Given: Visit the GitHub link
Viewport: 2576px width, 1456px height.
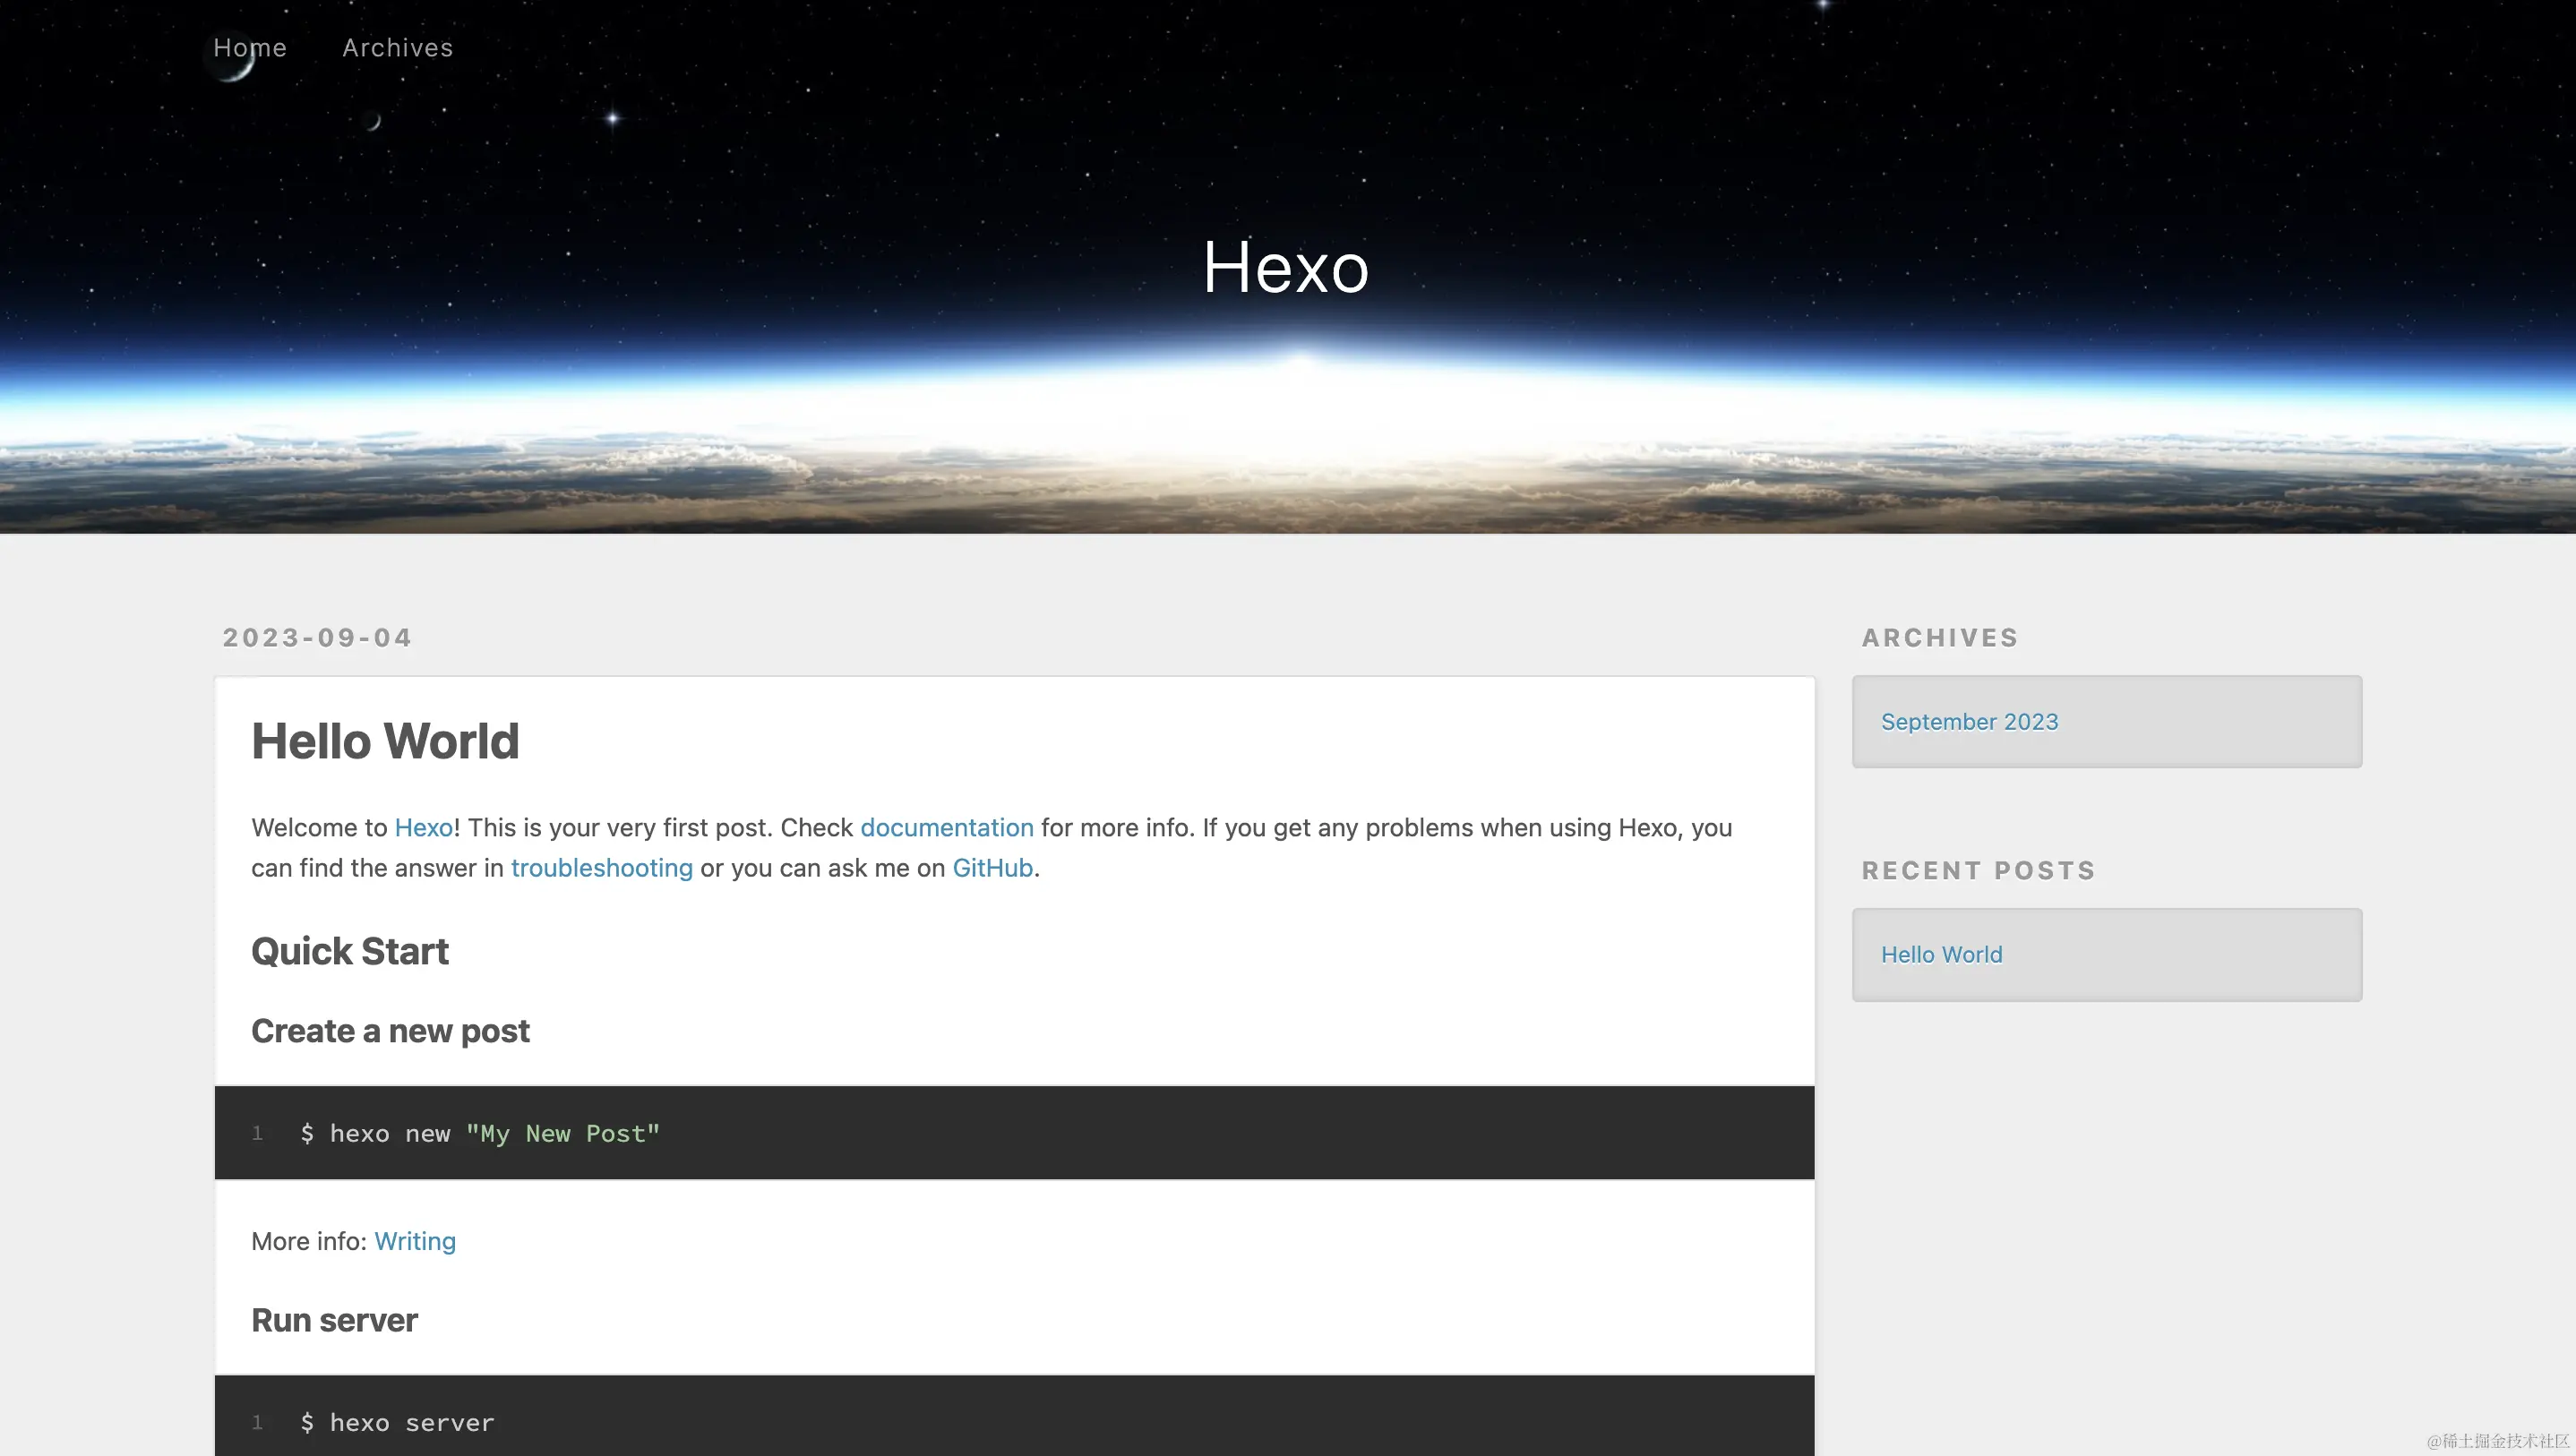Looking at the screenshot, I should pyautogui.click(x=992, y=868).
